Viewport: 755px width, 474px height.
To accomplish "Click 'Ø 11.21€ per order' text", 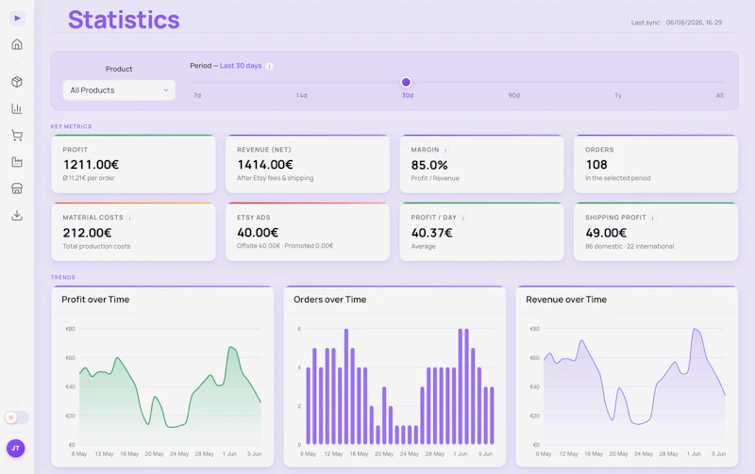I will coord(89,178).
